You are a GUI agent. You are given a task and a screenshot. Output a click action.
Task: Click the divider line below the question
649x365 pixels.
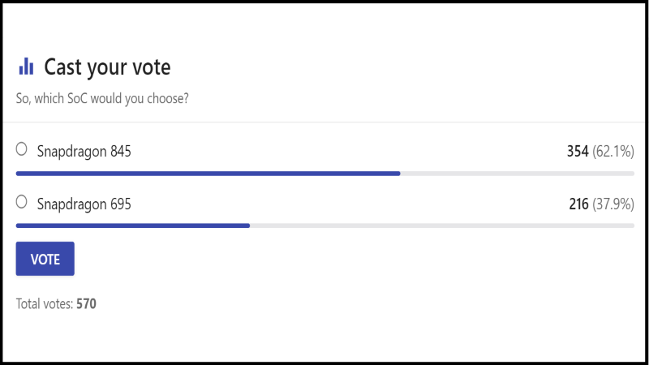click(324, 122)
